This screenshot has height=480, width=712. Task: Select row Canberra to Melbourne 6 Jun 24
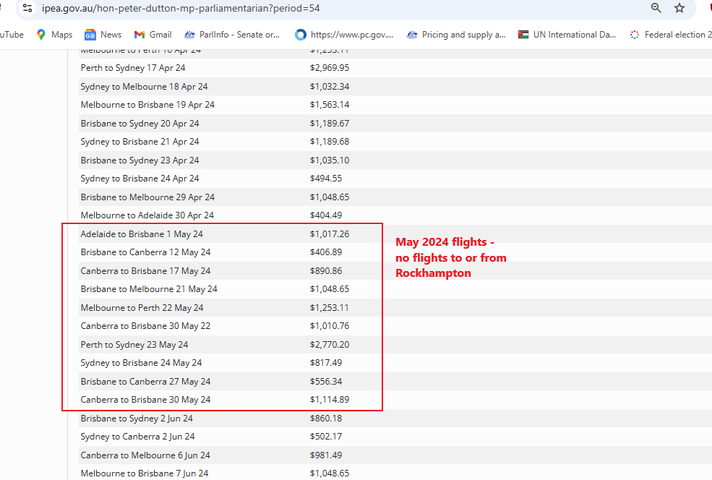[x=395, y=455]
